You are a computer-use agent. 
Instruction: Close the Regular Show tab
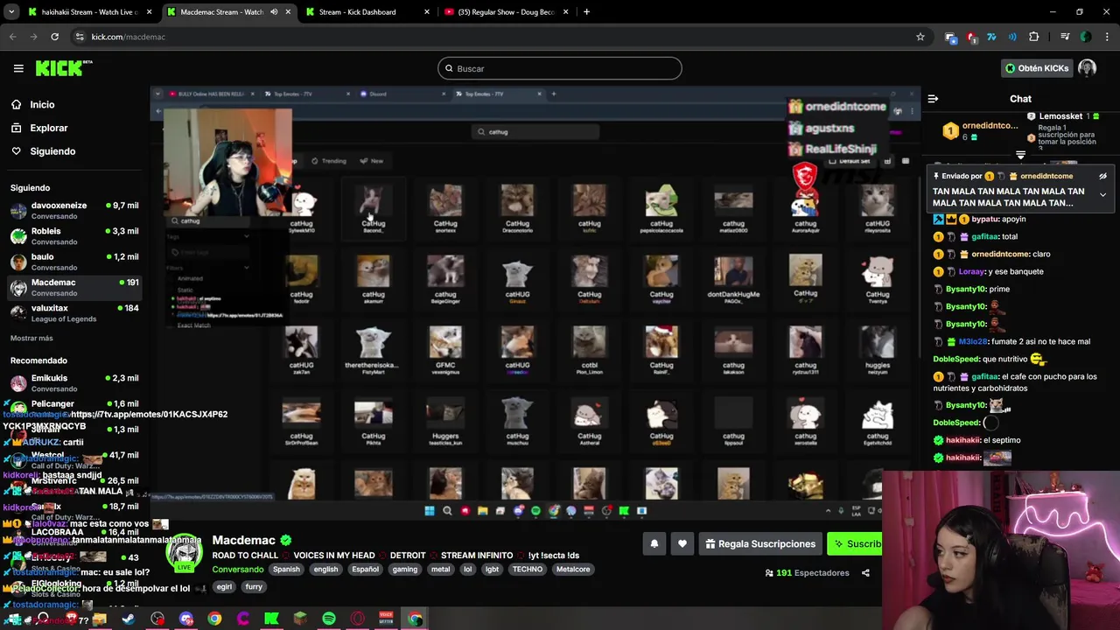(564, 12)
